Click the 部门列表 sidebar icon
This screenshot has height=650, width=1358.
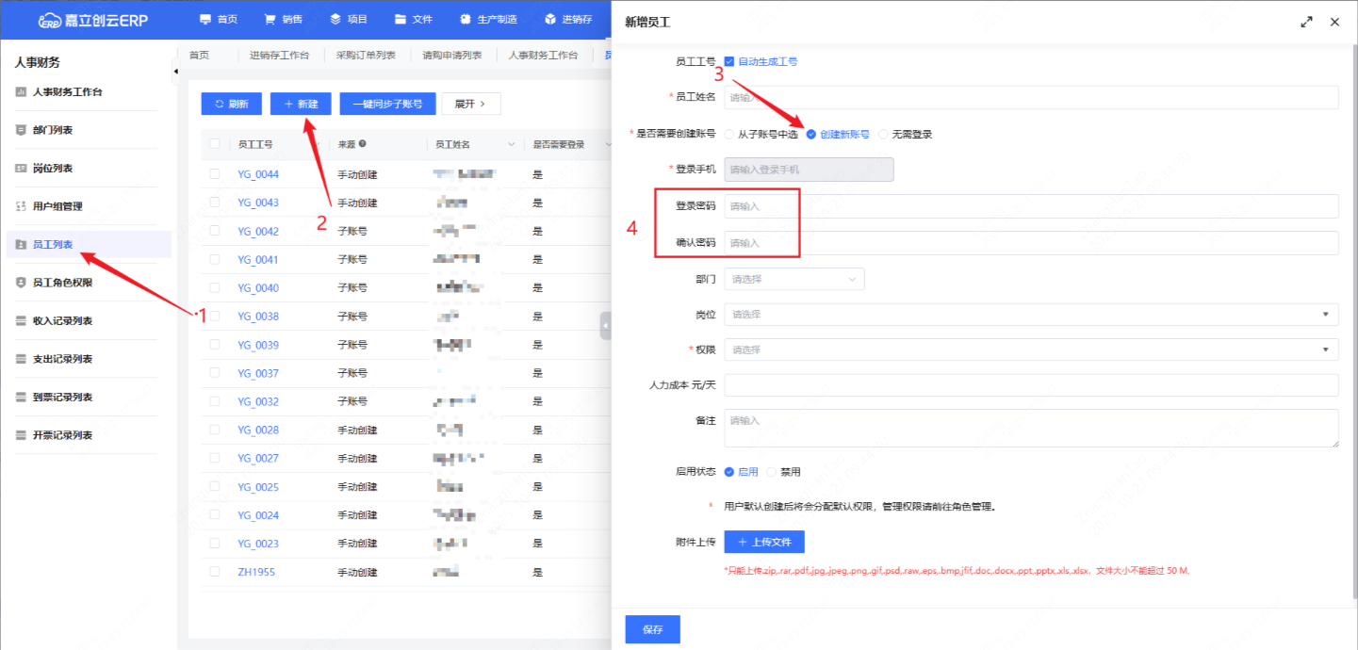coord(21,130)
